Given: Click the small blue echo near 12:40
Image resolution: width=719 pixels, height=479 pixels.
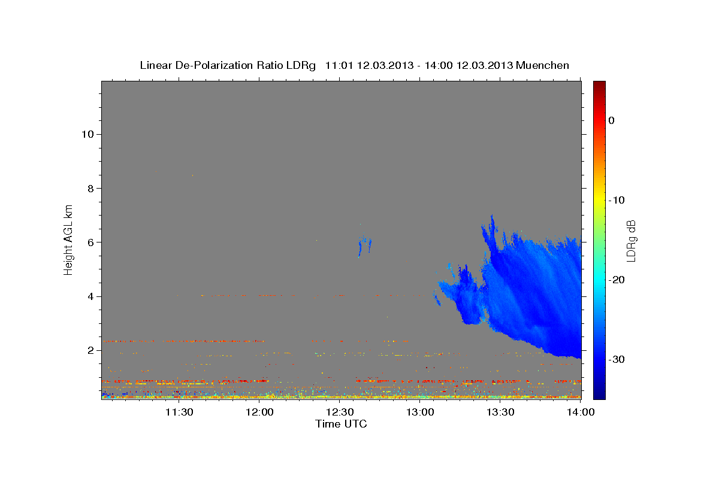Looking at the screenshot, I should pos(364,245).
